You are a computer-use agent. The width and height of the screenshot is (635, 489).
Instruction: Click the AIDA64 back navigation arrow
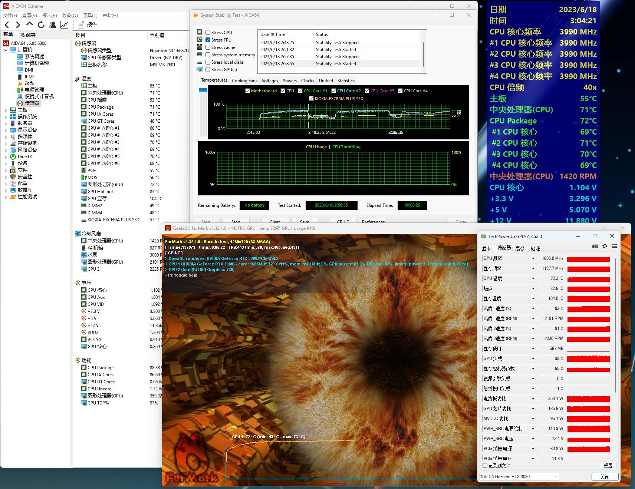[7, 25]
